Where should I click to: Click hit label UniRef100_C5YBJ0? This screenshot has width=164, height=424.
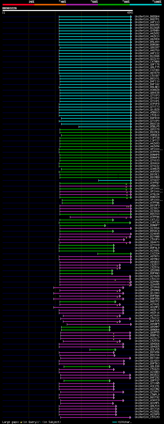(x=147, y=115)
